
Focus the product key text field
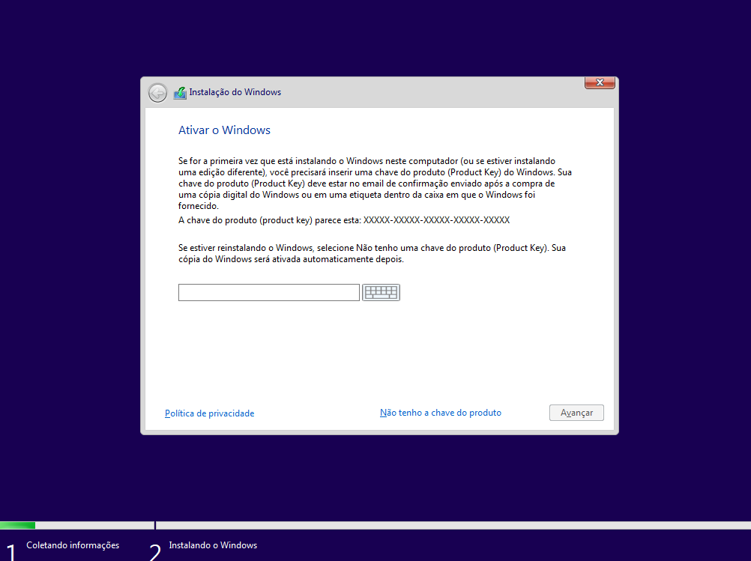[268, 293]
